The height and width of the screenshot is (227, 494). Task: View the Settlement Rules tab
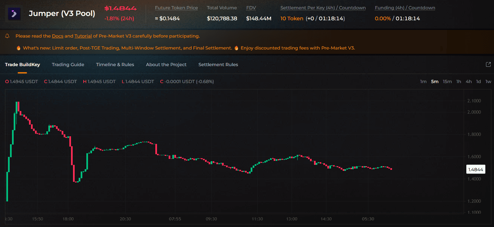coord(218,64)
